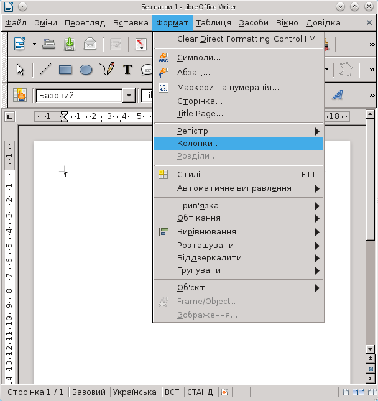Click the document modified indicator icon
The height and width of the screenshot is (401, 378).
click(x=224, y=392)
